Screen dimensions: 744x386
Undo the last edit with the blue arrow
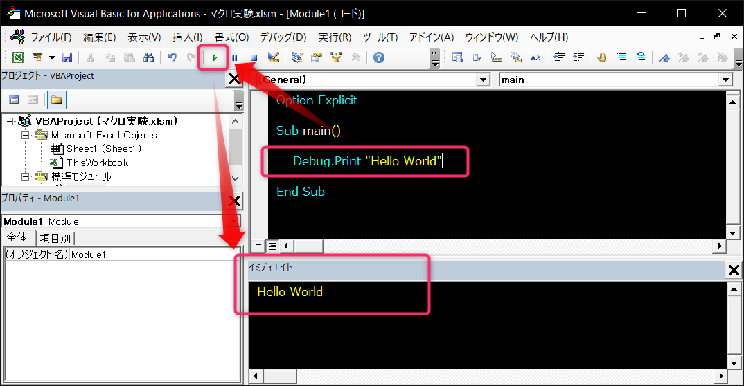pyautogui.click(x=172, y=58)
